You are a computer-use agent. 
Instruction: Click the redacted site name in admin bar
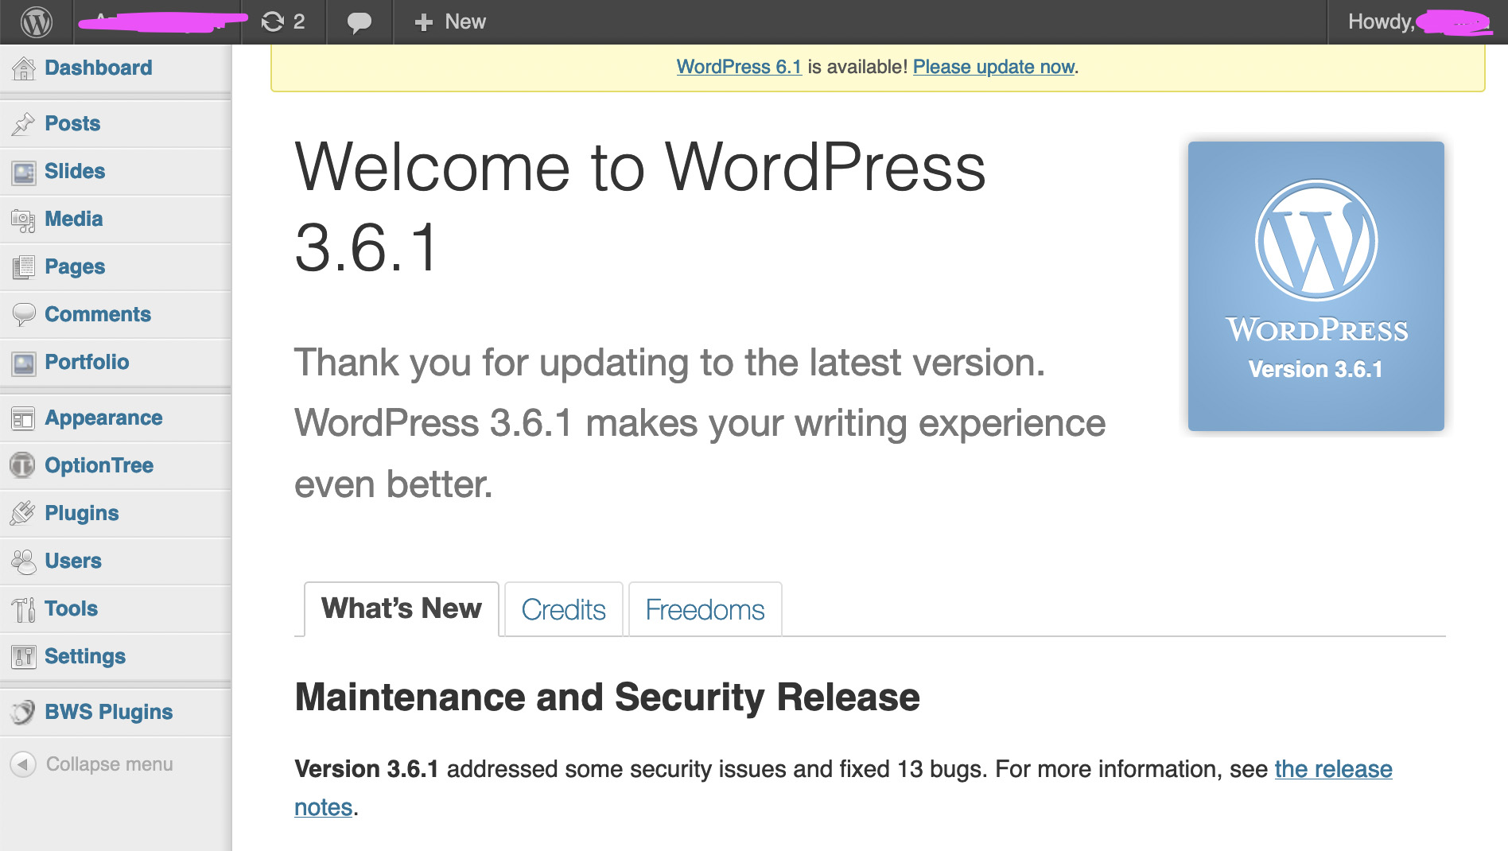pos(161,21)
